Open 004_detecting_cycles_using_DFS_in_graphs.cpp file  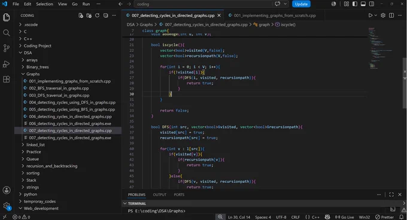coord(72,102)
